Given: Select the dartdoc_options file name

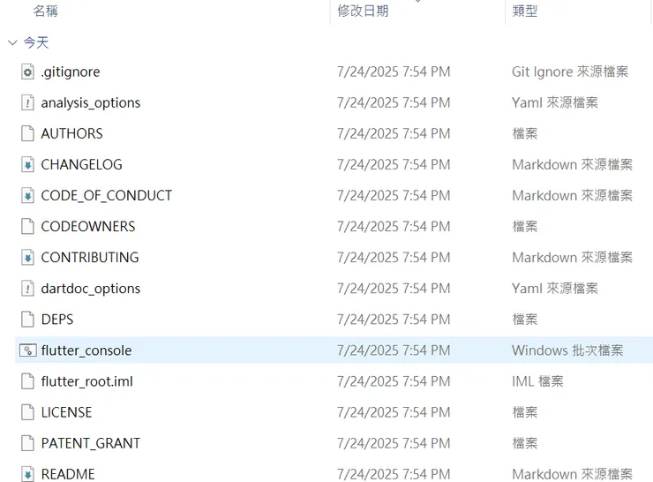Looking at the screenshot, I should (90, 289).
